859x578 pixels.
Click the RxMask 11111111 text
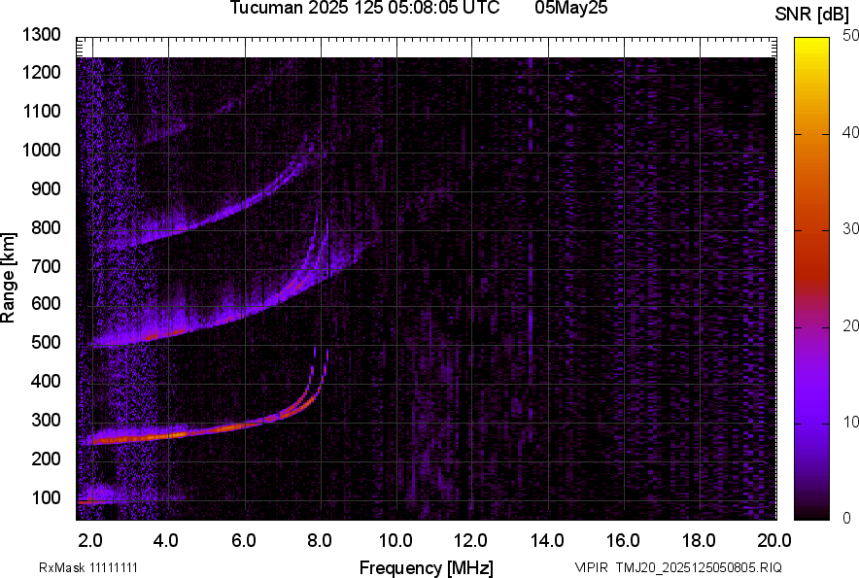pyautogui.click(x=88, y=567)
